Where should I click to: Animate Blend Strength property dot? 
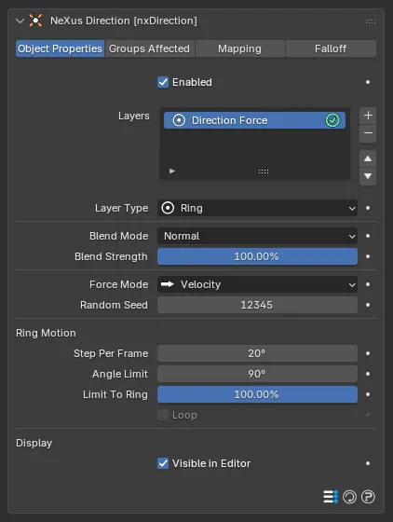[x=368, y=256]
